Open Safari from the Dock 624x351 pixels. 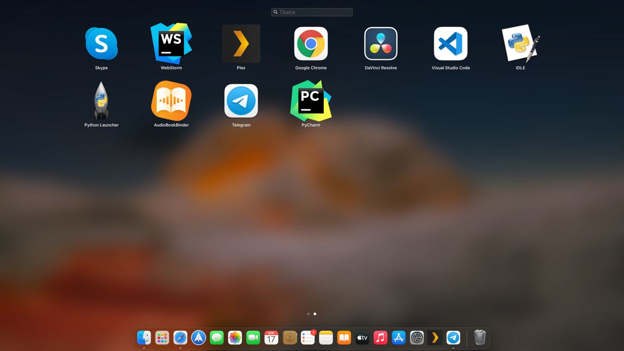click(180, 337)
